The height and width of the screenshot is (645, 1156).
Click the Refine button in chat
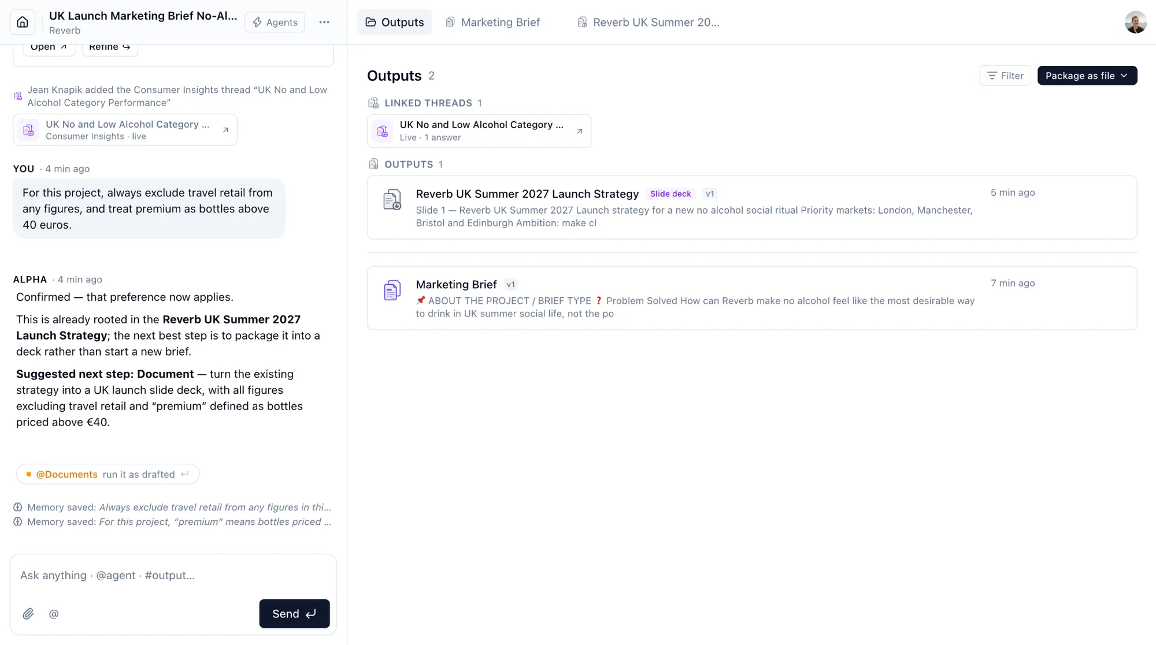[x=110, y=48]
